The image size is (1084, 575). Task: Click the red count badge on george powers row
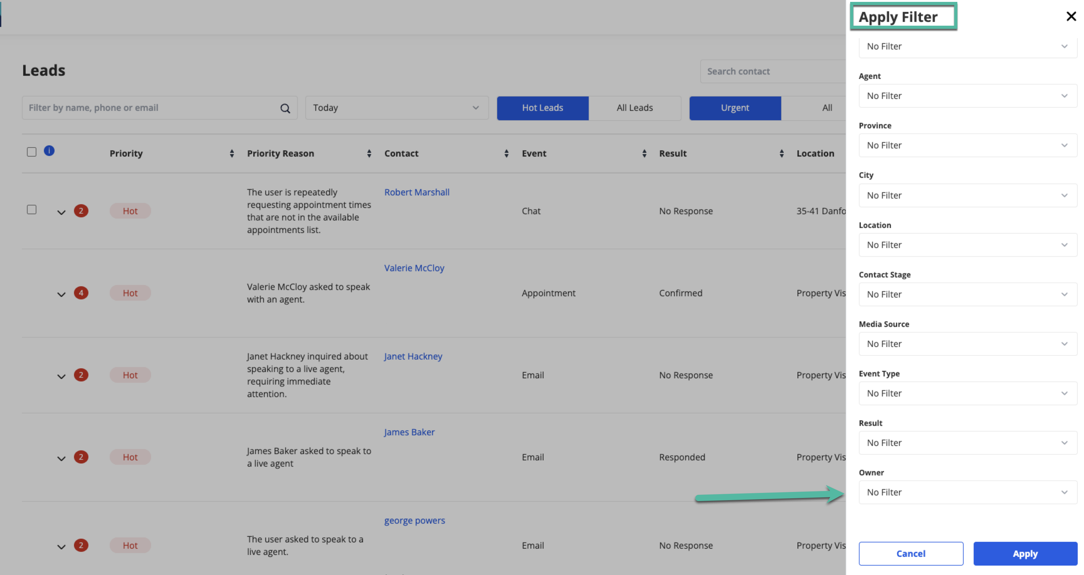coord(81,545)
